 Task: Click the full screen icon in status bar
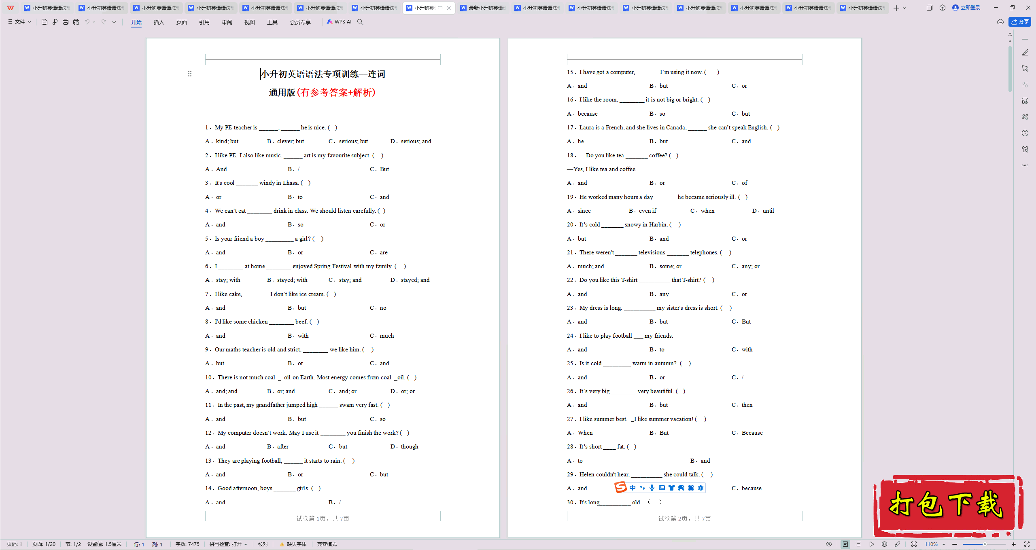click(1027, 544)
